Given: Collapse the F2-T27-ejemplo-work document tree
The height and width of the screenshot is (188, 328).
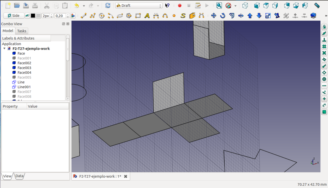Looking at the screenshot, I should (x=4, y=49).
